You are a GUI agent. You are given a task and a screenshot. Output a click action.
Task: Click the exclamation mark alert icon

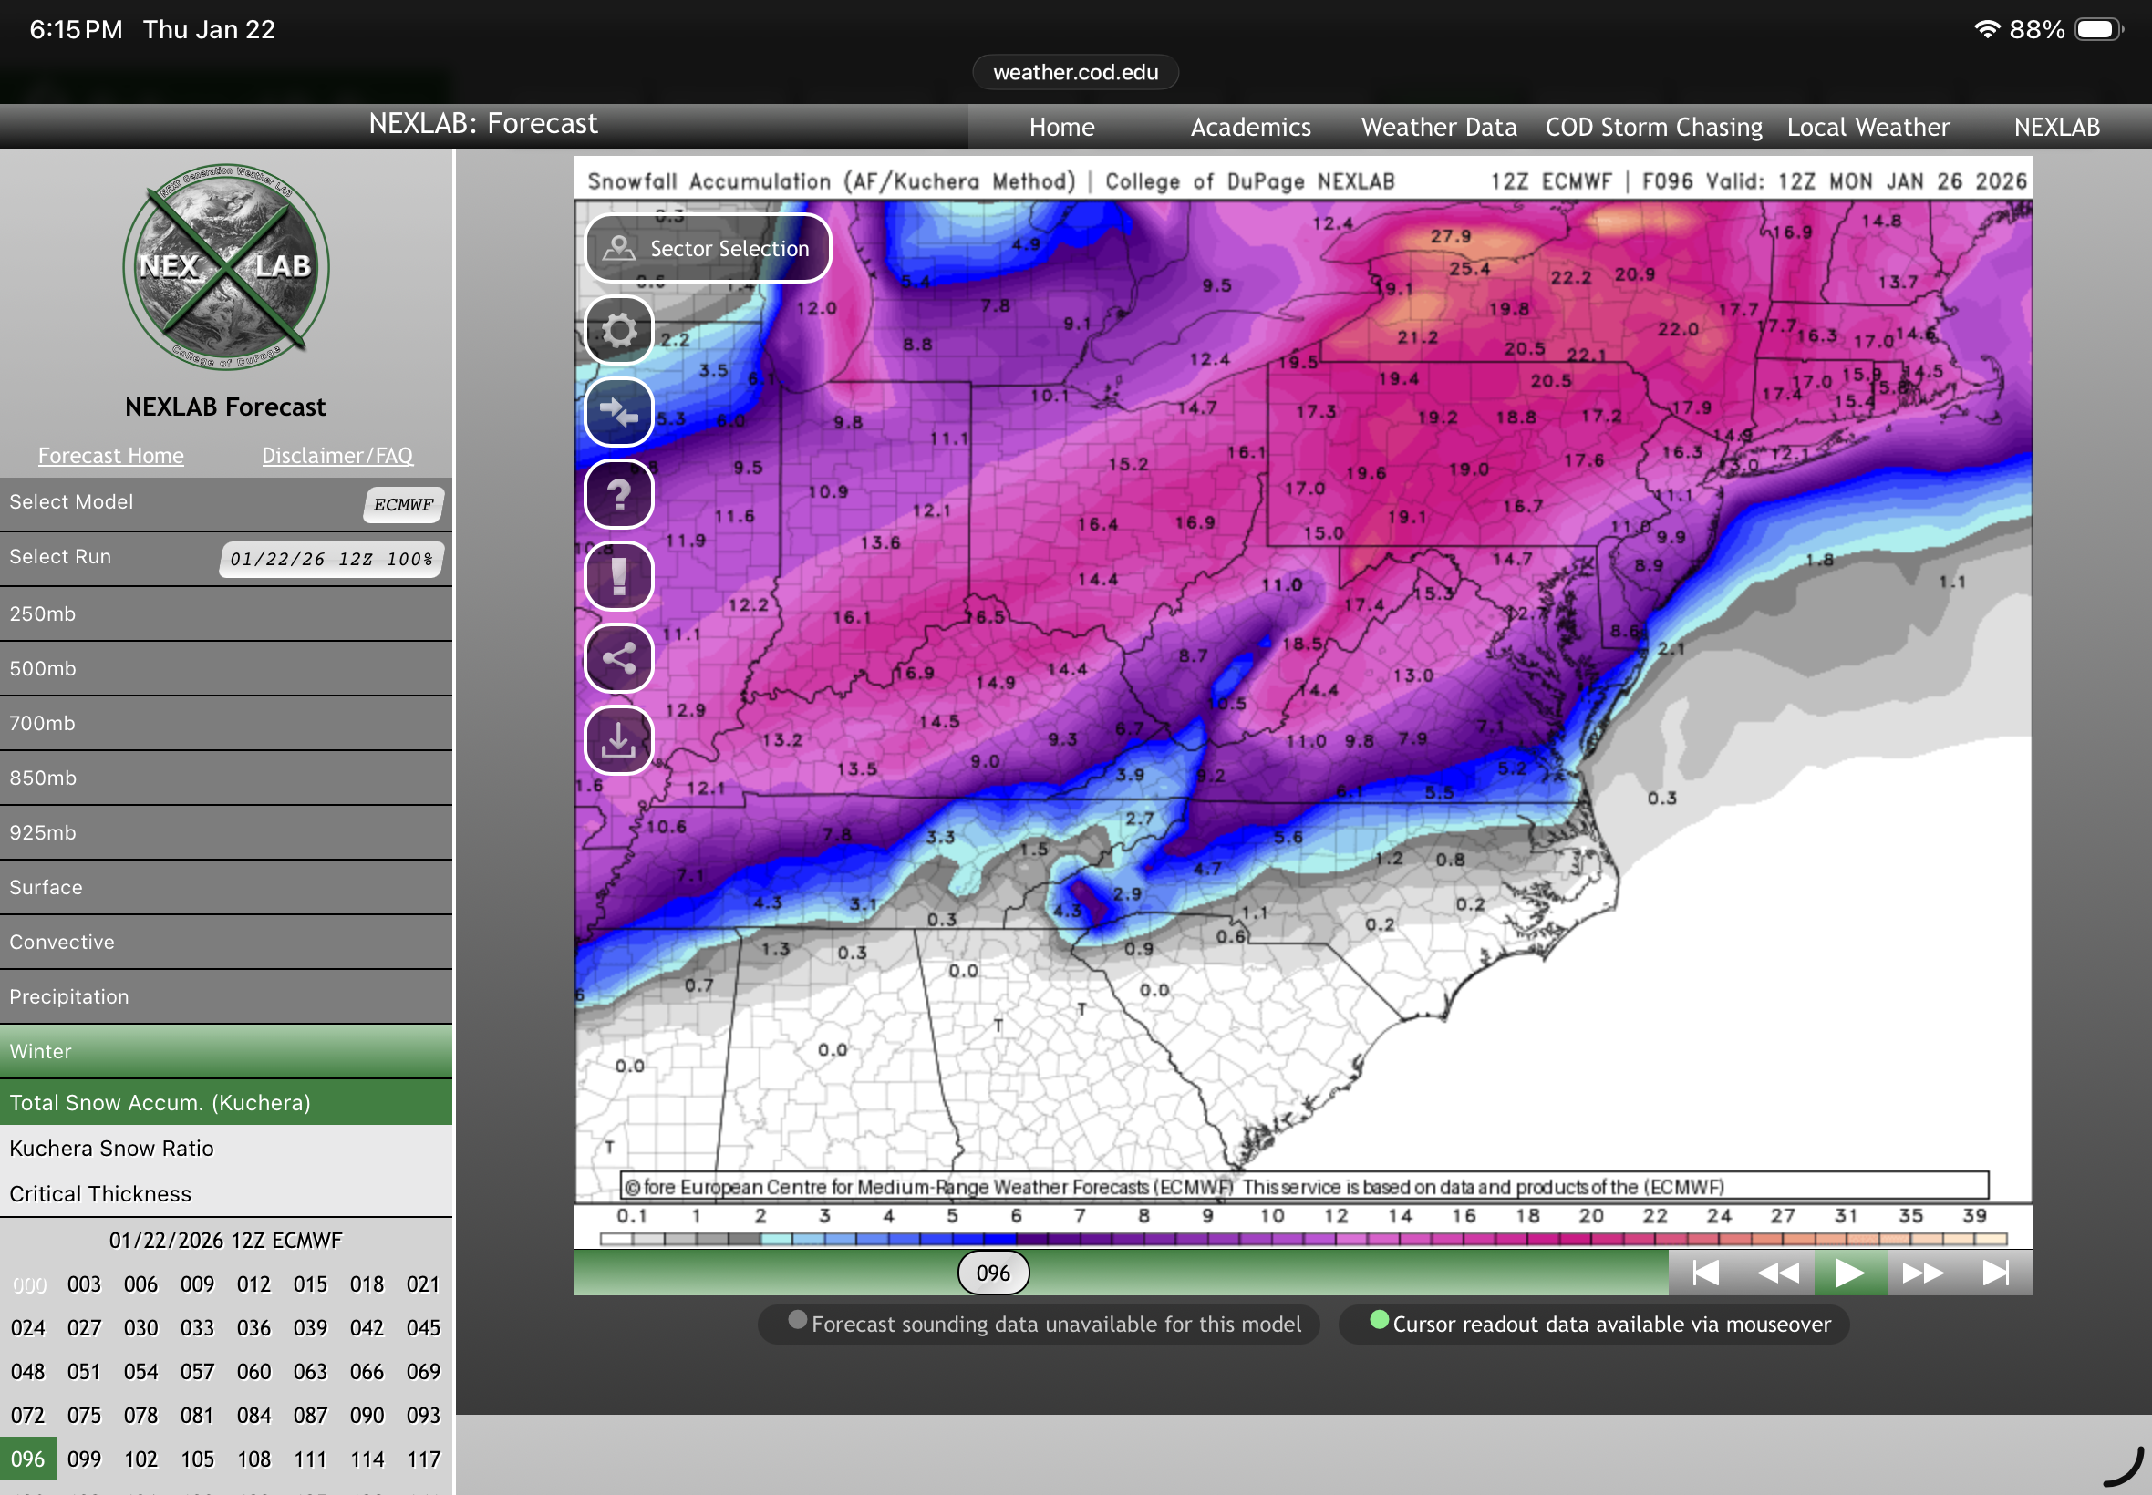[618, 575]
